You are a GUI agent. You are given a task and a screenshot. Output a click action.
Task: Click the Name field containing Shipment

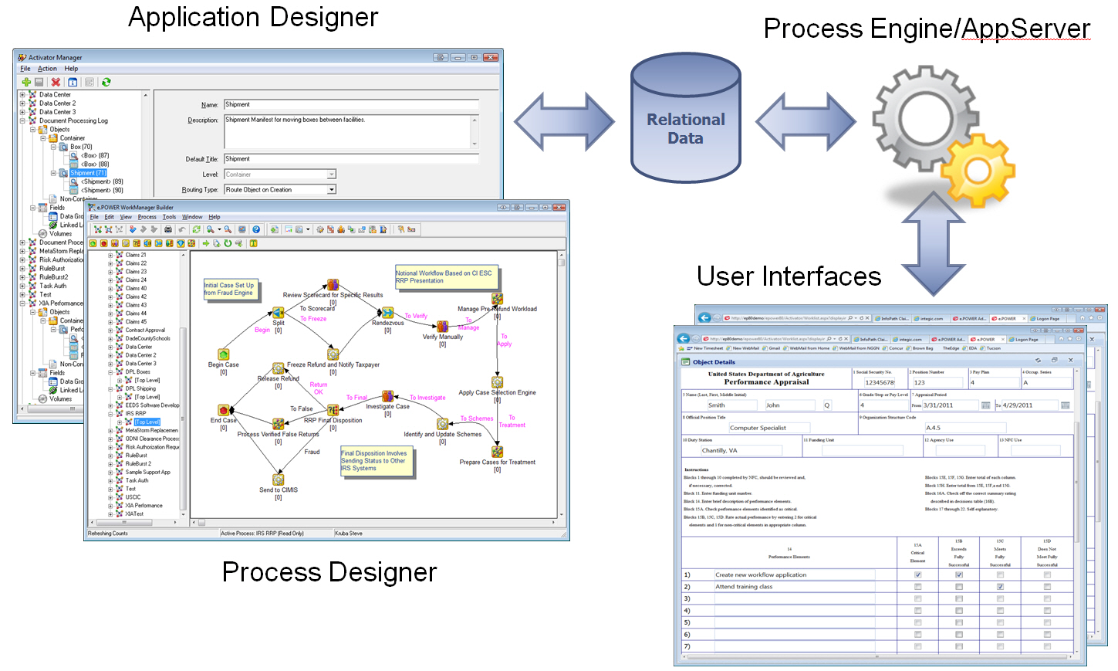click(351, 104)
